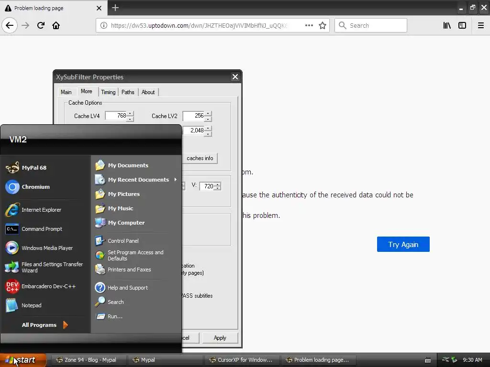This screenshot has height=367, width=490.
Task: Bookmark this page with star icon
Action: tap(323, 25)
